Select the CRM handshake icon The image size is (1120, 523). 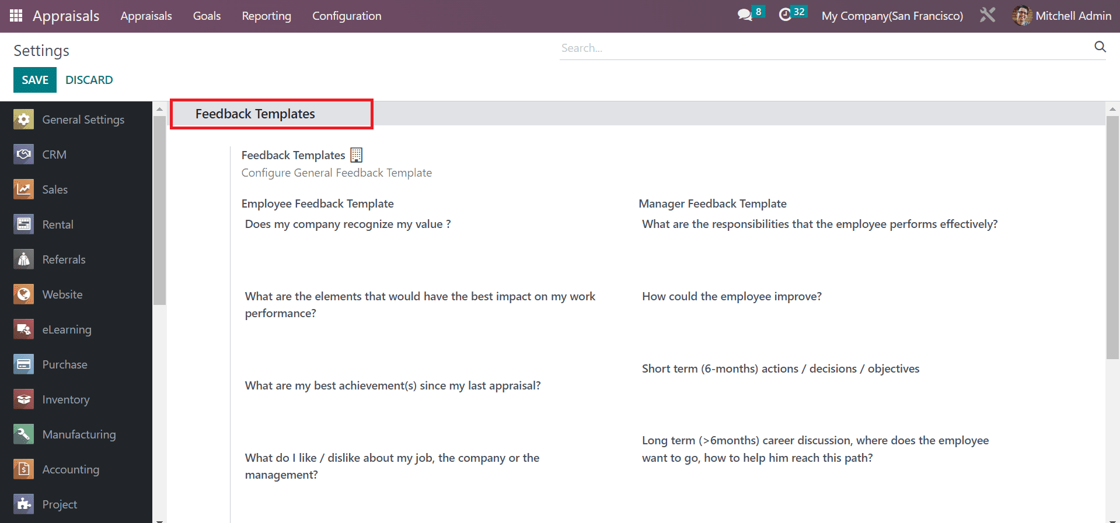coord(24,155)
